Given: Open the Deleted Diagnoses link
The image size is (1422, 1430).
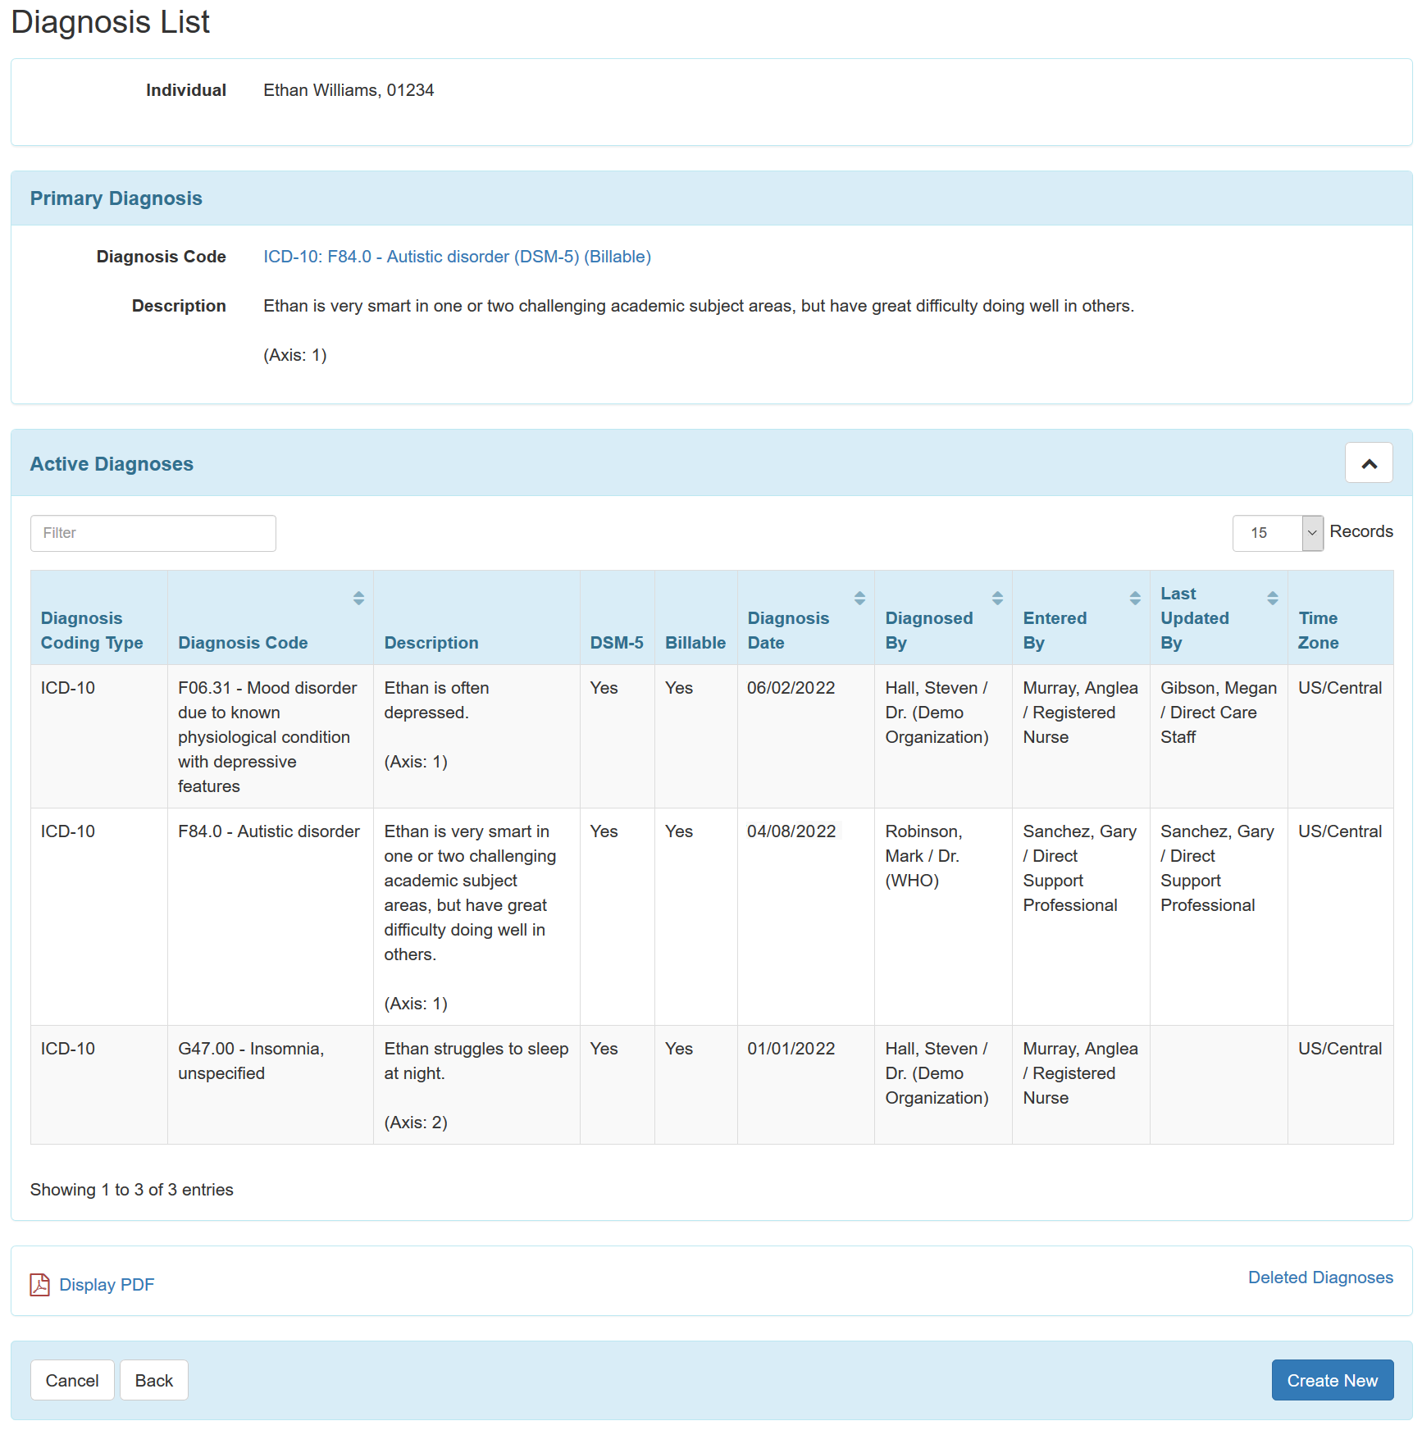Looking at the screenshot, I should 1319,1277.
